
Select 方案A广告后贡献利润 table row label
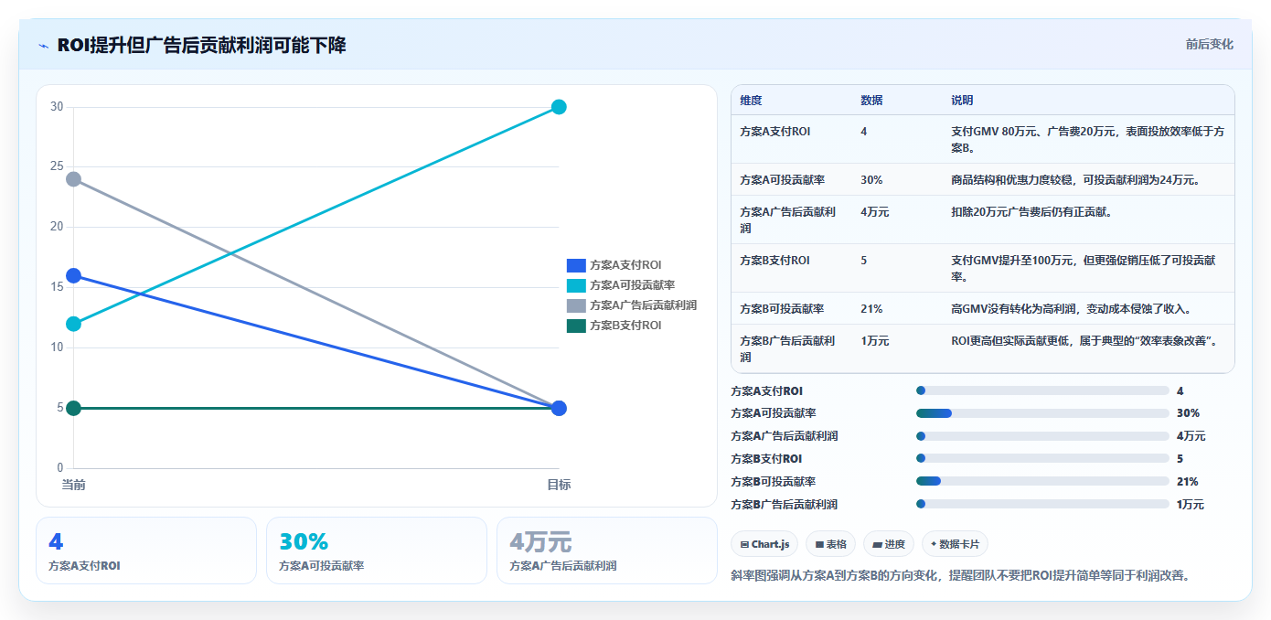click(788, 219)
